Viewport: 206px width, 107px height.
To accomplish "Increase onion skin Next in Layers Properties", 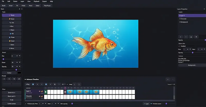I will 202,49.
